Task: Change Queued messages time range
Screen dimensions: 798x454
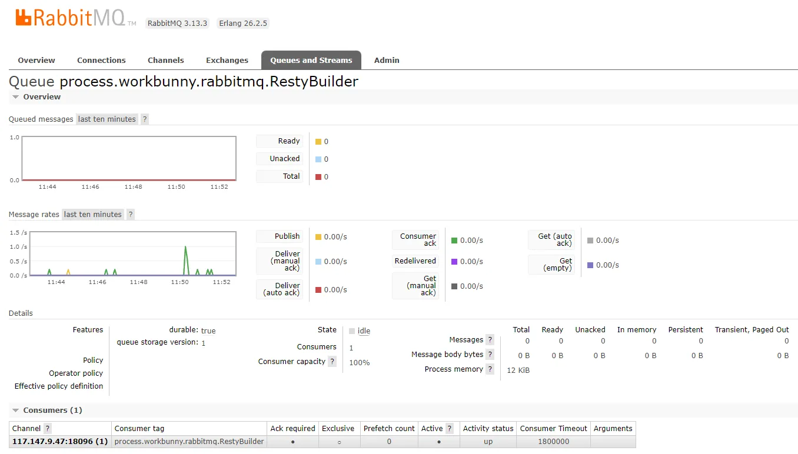Action: [x=107, y=119]
